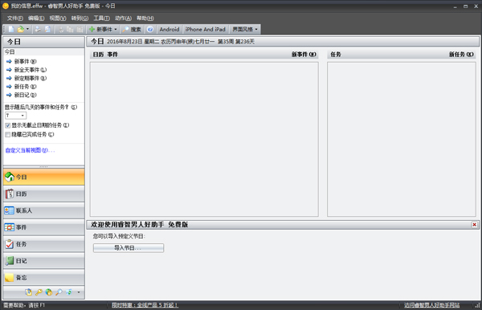Click the 搜索 search toolbar button
This screenshot has height=310, width=482.
(x=132, y=29)
